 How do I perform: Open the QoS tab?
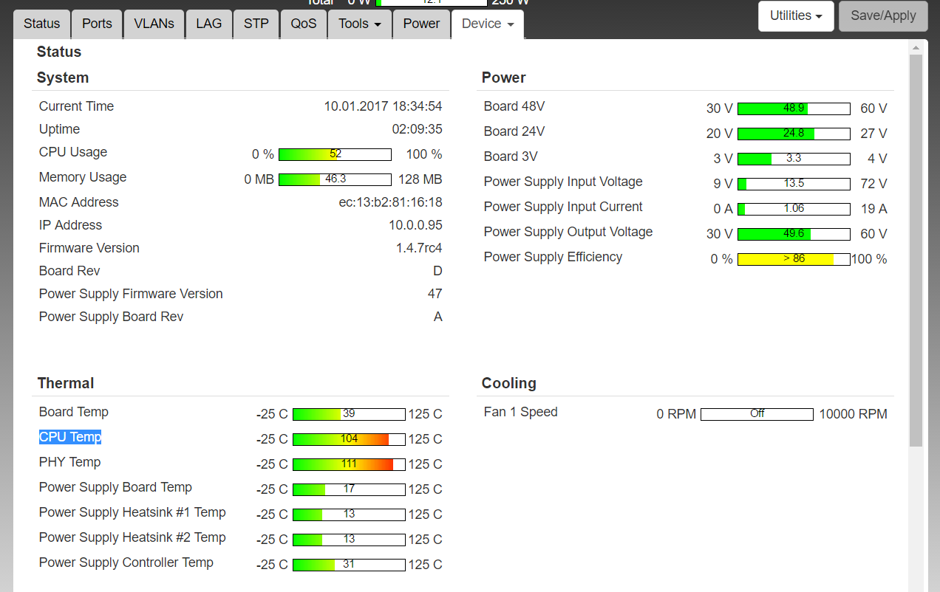303,24
